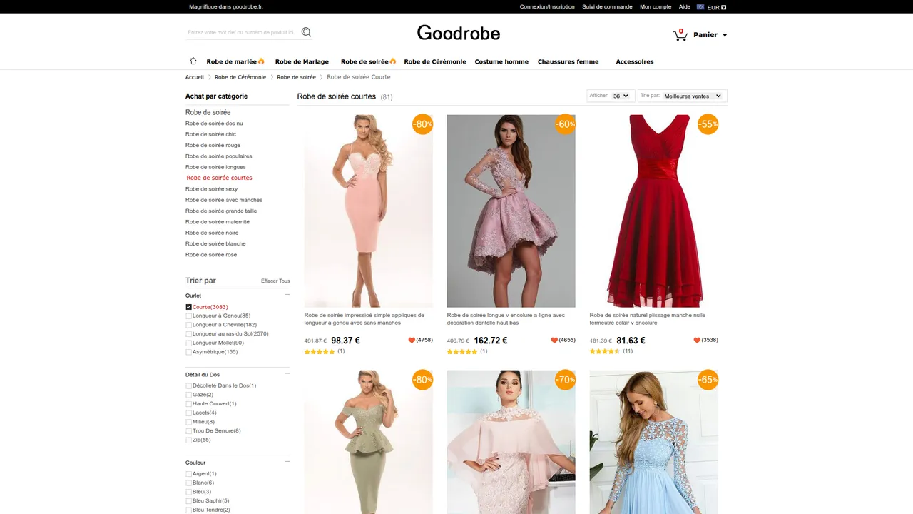Click Effacer Tous to clear filters
913x514 pixels.
(275, 281)
